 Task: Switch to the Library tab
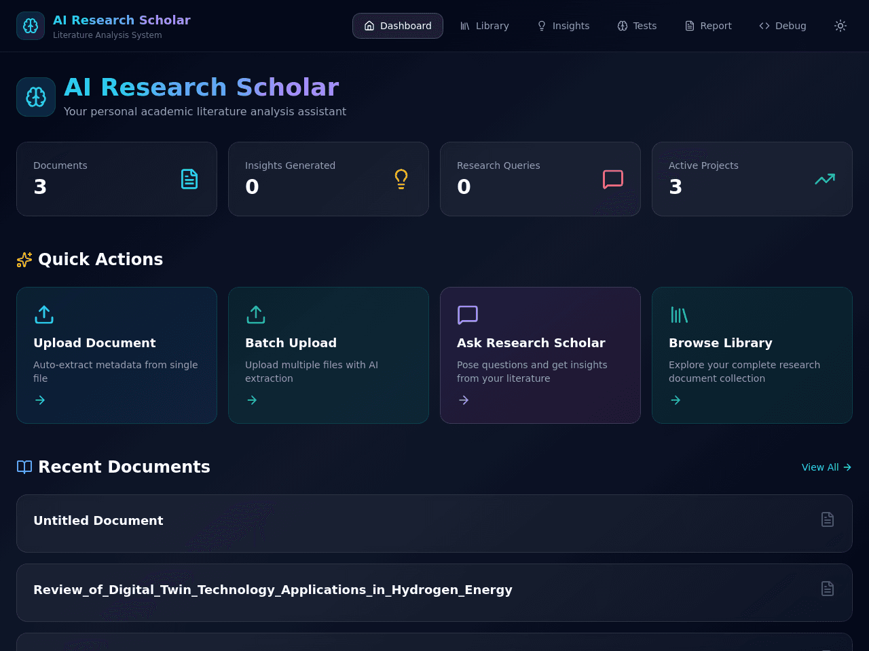484,26
